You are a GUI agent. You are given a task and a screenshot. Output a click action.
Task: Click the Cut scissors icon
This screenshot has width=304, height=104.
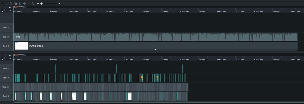pyautogui.click(x=11, y=4)
